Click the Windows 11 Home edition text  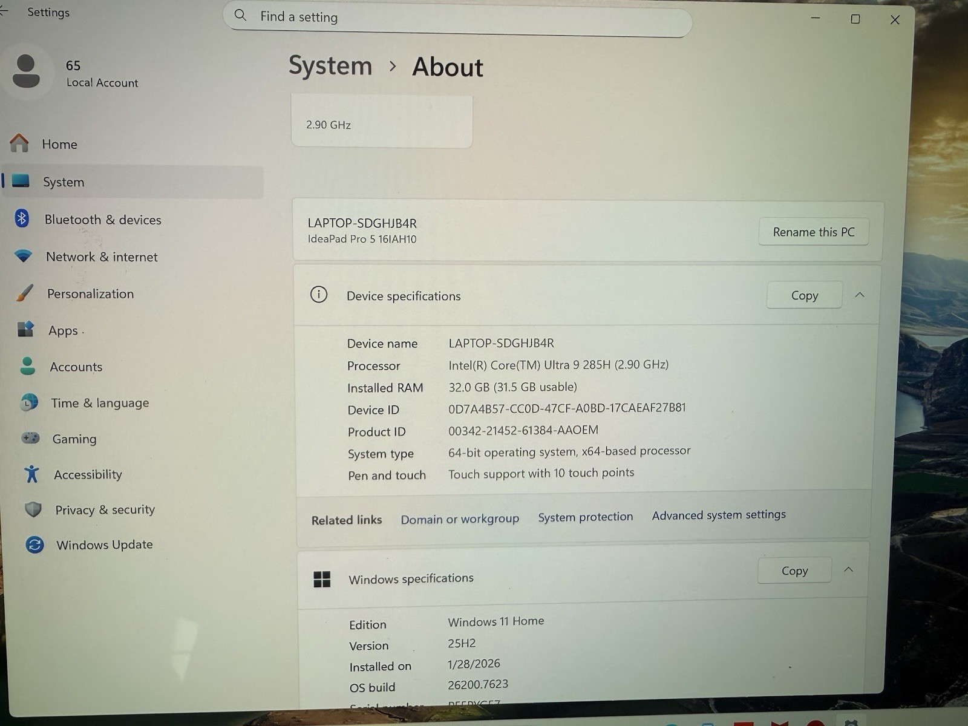click(495, 621)
